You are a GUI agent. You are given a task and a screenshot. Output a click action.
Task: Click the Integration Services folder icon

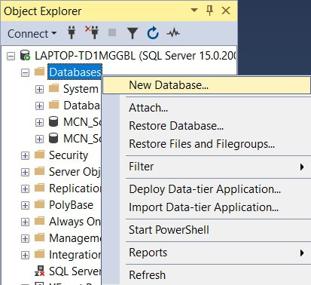click(39, 254)
